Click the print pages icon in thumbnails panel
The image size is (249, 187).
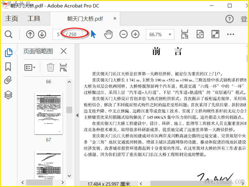click(x=63, y=67)
